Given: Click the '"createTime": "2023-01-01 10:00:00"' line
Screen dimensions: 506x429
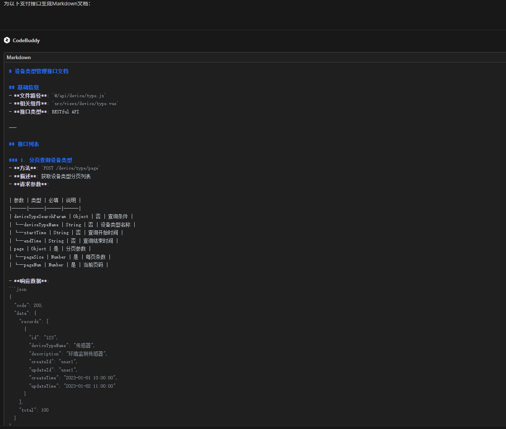Looking at the screenshot, I should 73,378.
